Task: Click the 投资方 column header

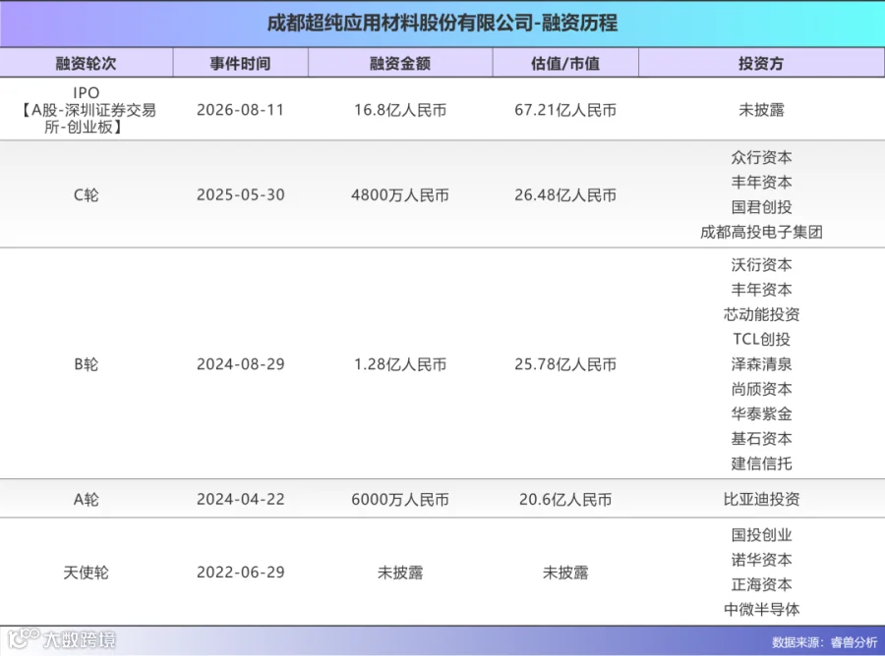Action: point(761,63)
